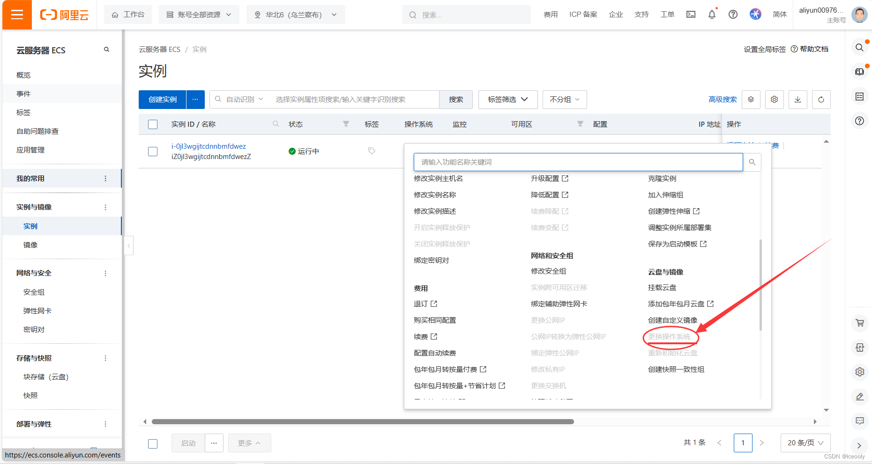Open the 不分组 grouping dropdown
Screen dimensions: 872x464
[x=565, y=100]
